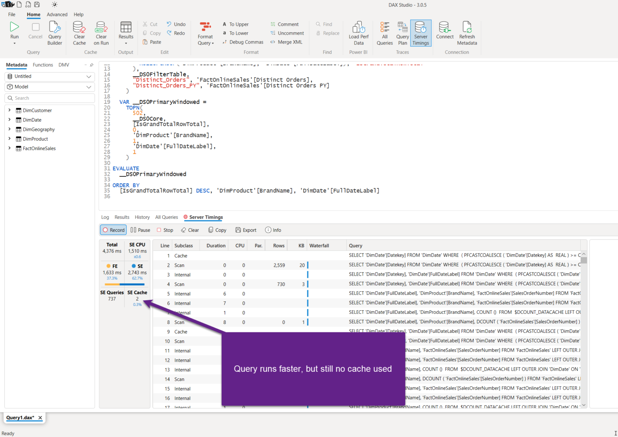Expand the FactOnlineSales table

9,148
